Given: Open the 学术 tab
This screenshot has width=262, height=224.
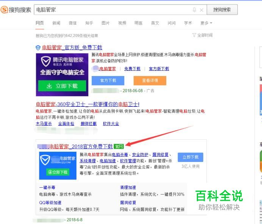Looking at the screenshot, I should 188,23.
